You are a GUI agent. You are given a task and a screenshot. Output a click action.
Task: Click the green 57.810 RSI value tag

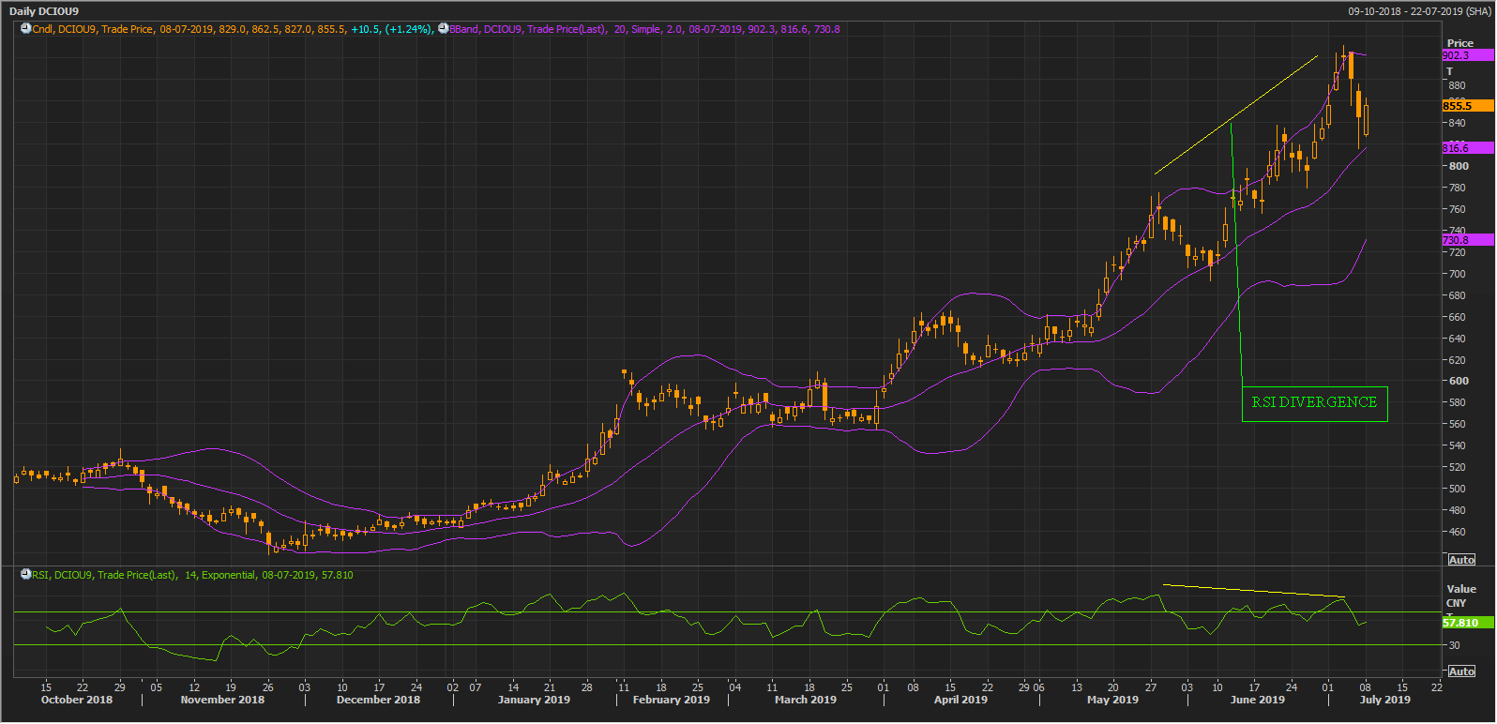point(1468,623)
